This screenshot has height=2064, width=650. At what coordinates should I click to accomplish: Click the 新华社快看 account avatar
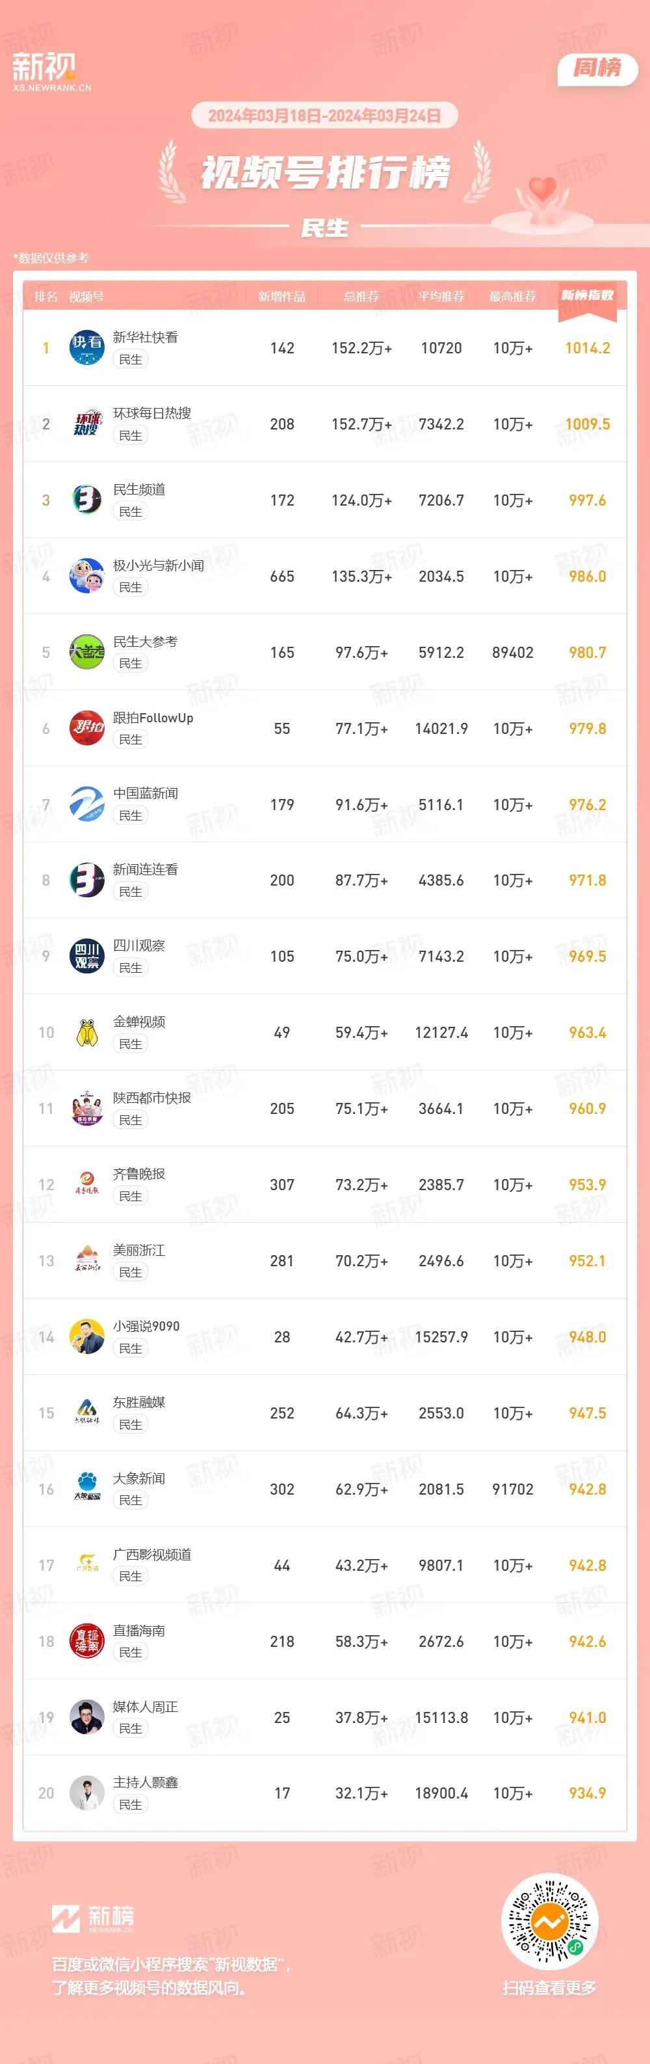[86, 347]
